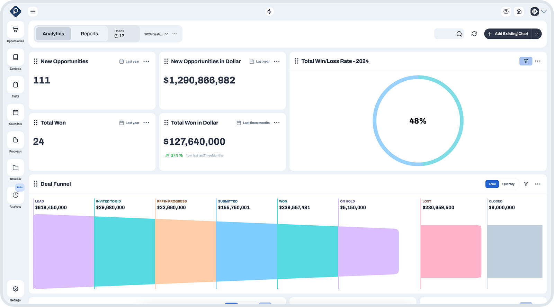Open Deal Funnel options menu
The width and height of the screenshot is (554, 307).
pos(537,184)
